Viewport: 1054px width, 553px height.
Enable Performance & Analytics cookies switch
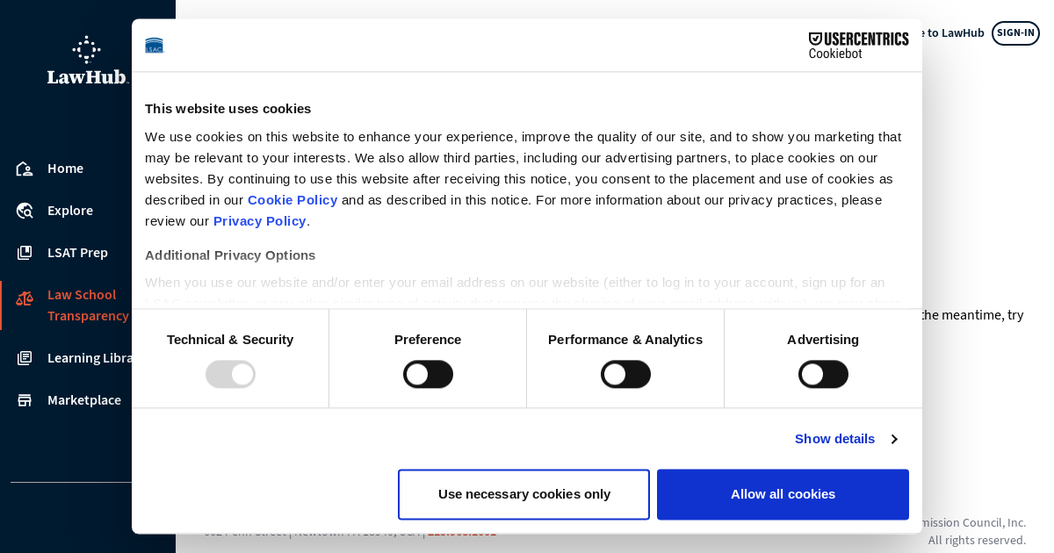click(625, 374)
